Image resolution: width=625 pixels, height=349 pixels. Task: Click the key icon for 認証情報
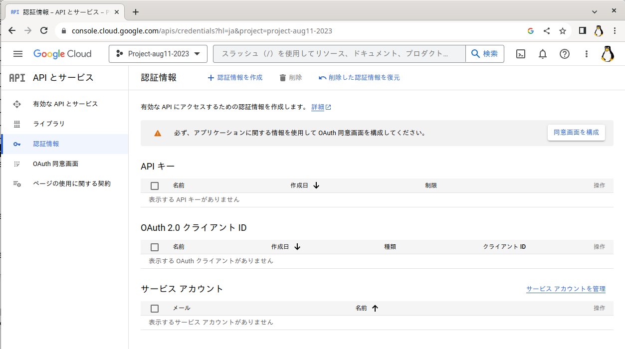(17, 144)
